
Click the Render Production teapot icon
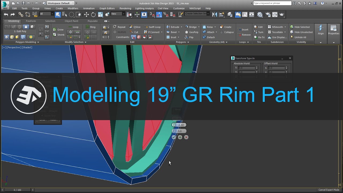pyautogui.click(x=282, y=14)
